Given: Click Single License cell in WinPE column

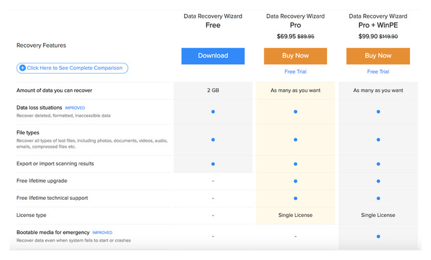Looking at the screenshot, I should [378, 215].
